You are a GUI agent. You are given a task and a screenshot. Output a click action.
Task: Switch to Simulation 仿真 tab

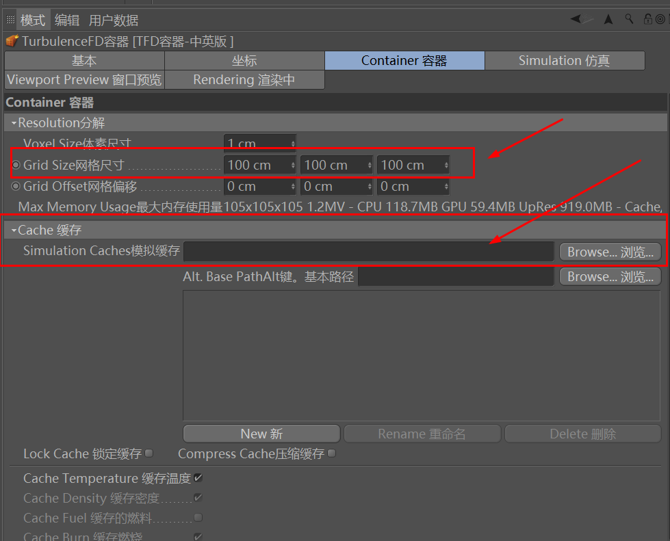click(565, 61)
